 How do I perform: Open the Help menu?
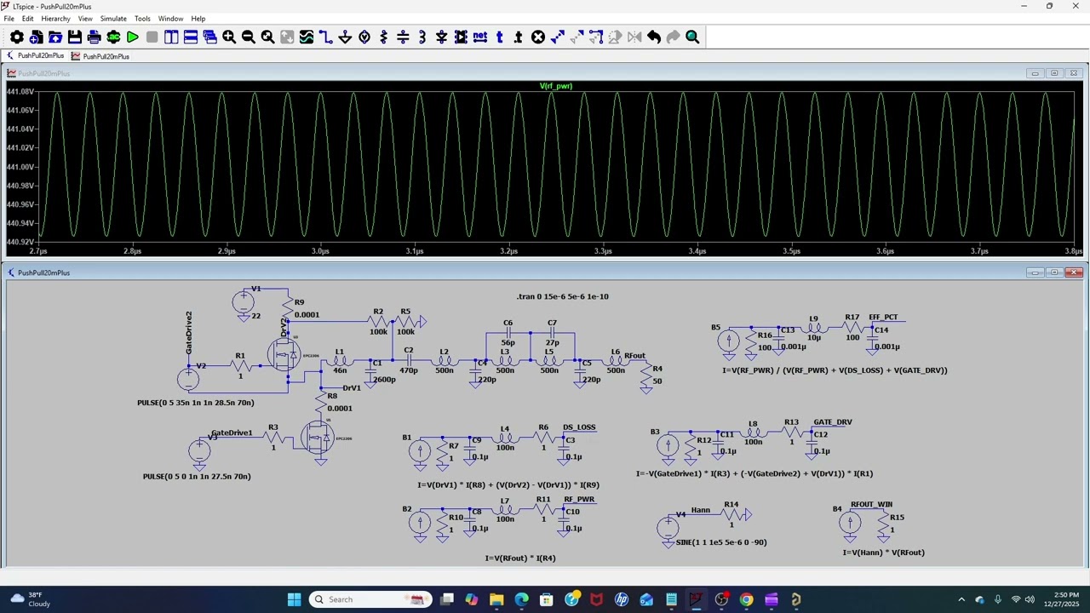[198, 18]
